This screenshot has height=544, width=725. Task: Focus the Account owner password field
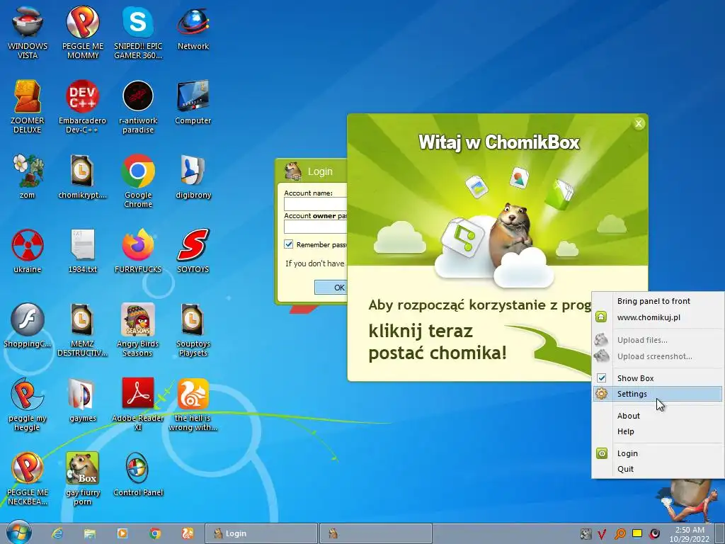point(315,227)
